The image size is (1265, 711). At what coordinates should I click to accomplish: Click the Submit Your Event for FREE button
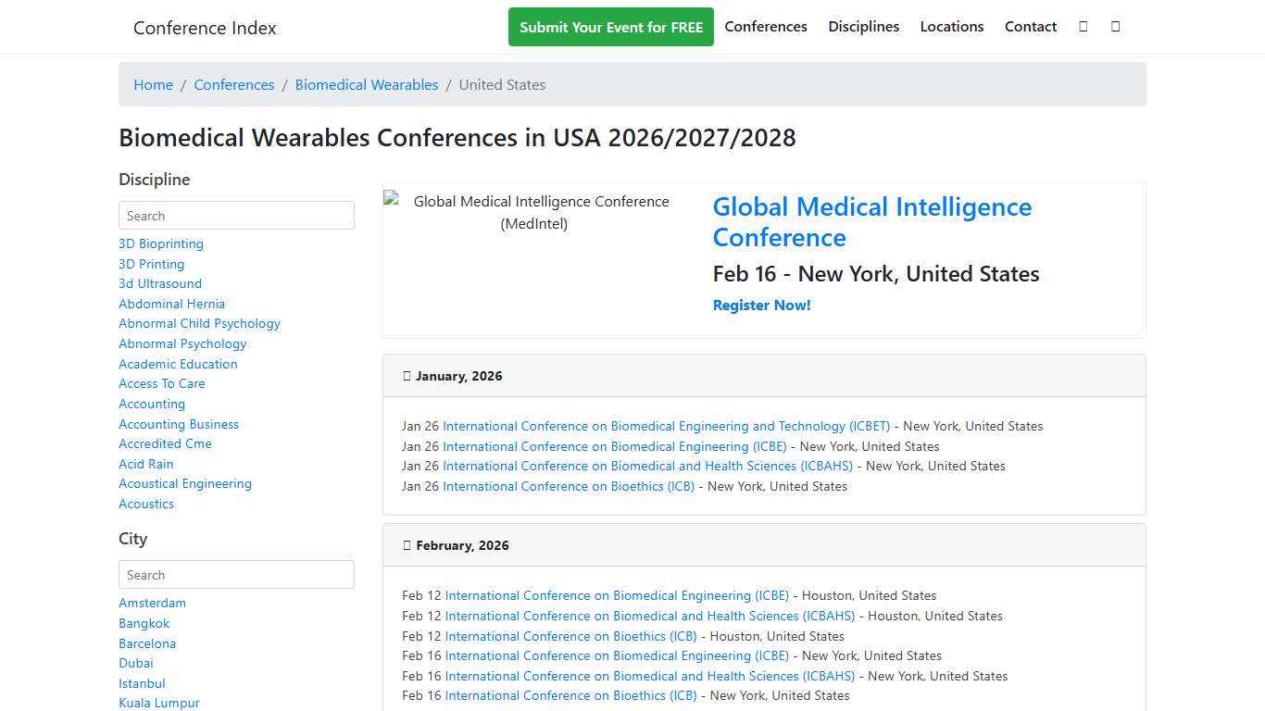point(610,27)
